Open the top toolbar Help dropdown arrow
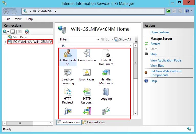 191,11
